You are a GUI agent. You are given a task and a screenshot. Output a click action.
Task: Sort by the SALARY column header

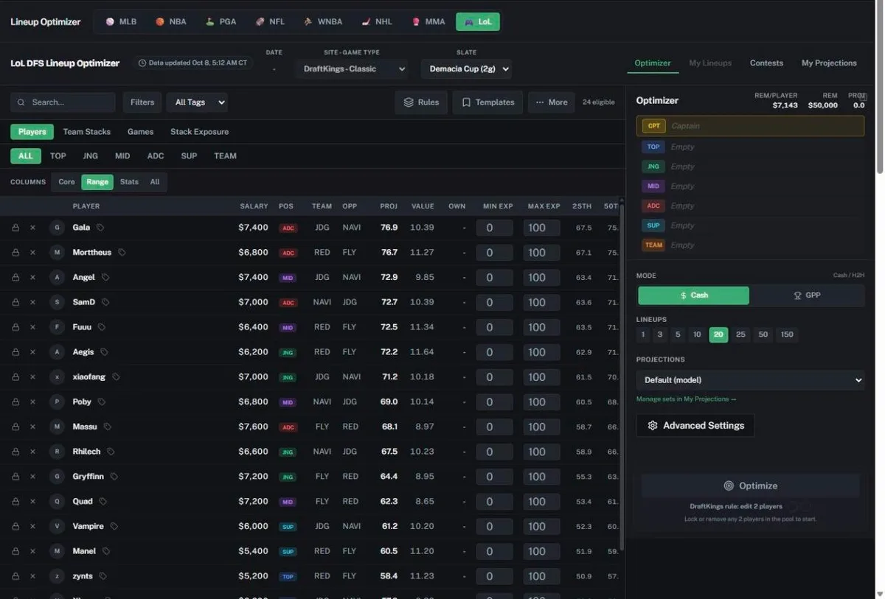pyautogui.click(x=254, y=206)
